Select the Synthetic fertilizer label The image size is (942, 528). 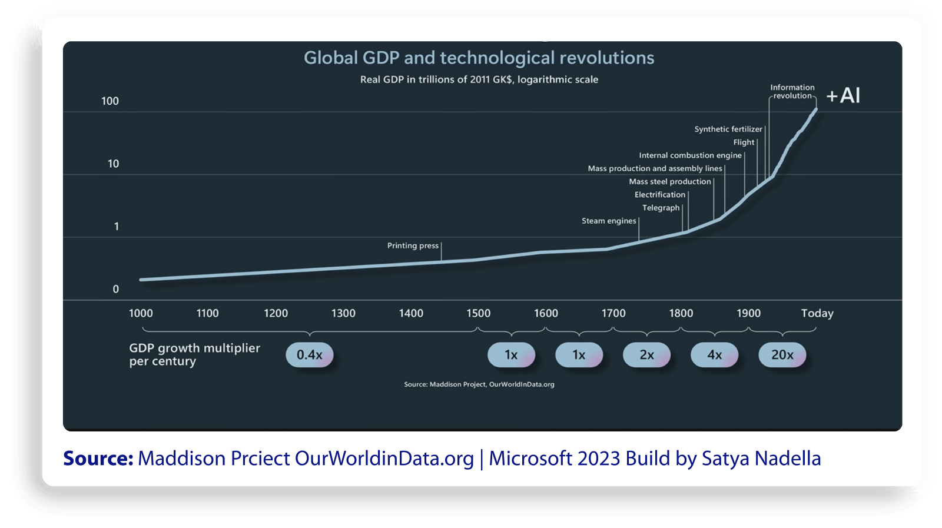pos(728,129)
